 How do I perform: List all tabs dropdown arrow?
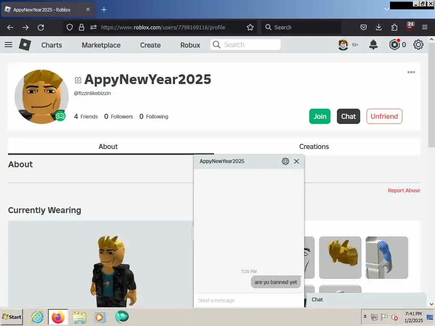click(x=387, y=9)
